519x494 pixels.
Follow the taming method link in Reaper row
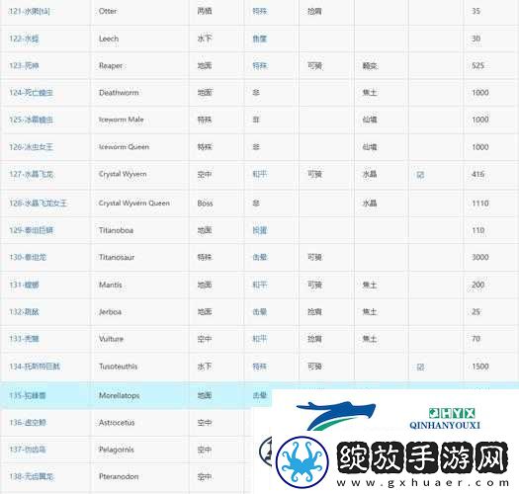point(260,66)
